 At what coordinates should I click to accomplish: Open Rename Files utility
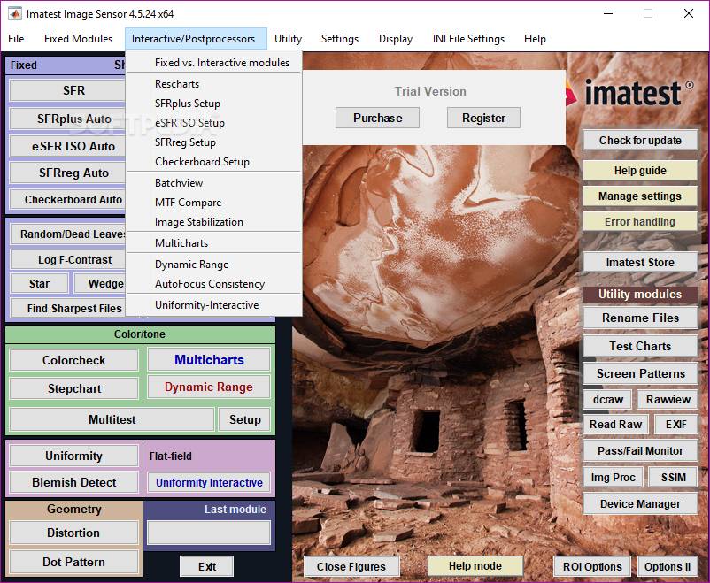point(640,318)
